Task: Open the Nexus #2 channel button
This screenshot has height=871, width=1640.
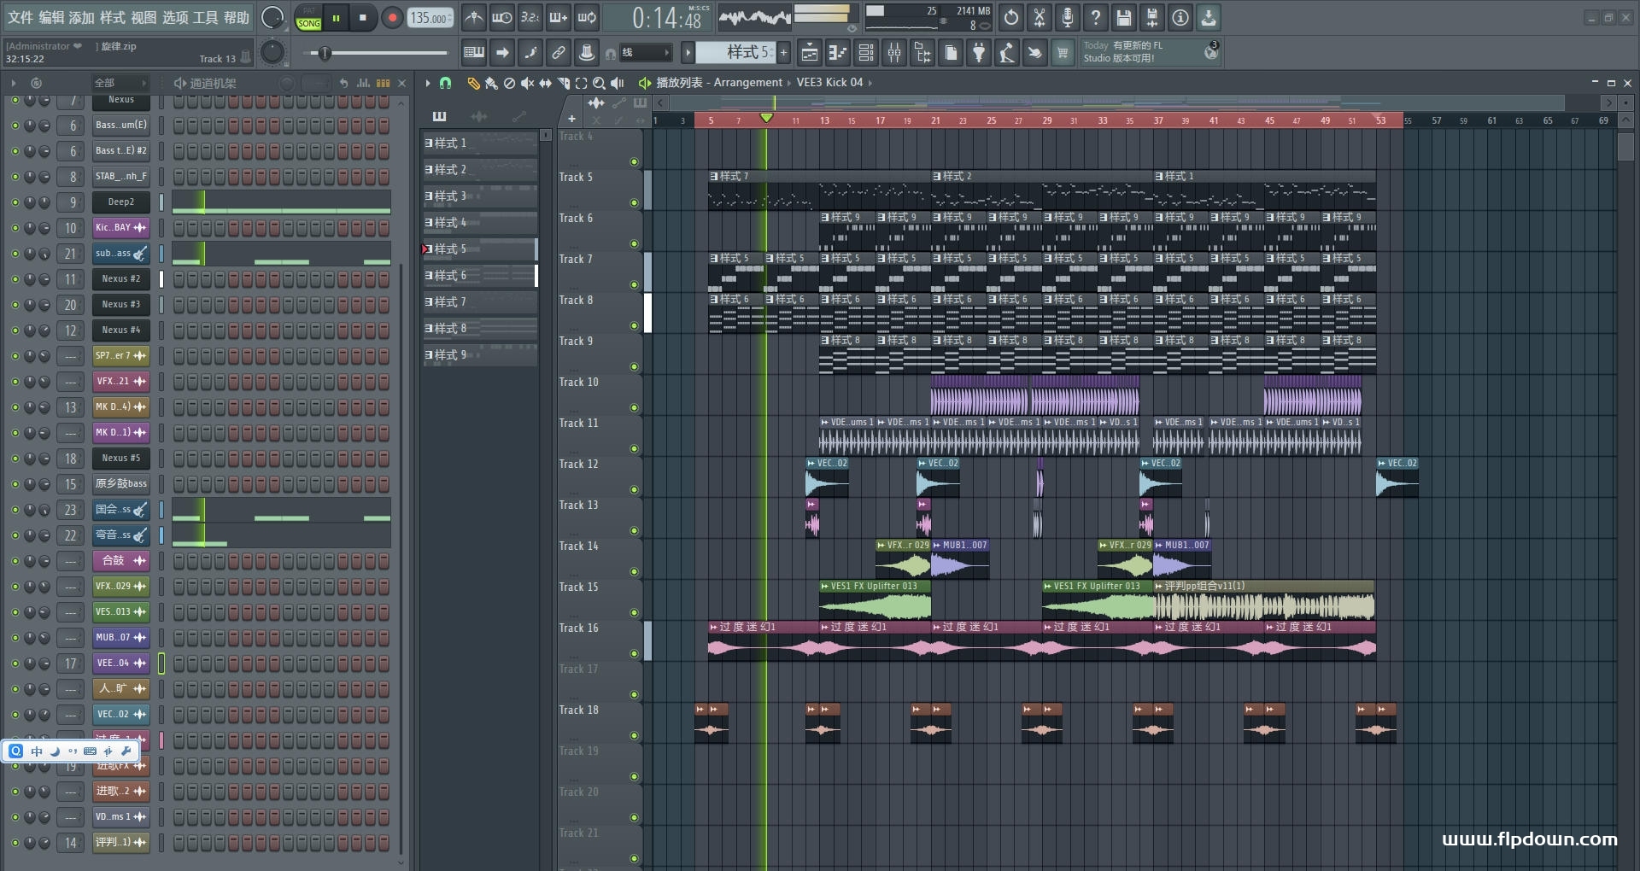Action: (120, 279)
